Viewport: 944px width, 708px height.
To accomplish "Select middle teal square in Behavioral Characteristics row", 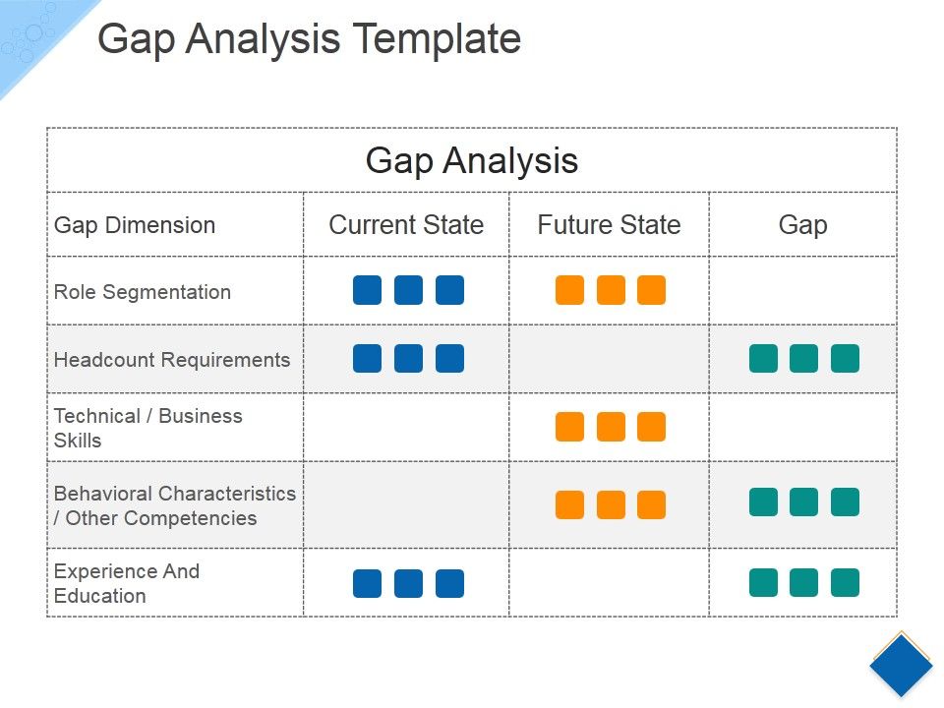I will pyautogui.click(x=803, y=502).
